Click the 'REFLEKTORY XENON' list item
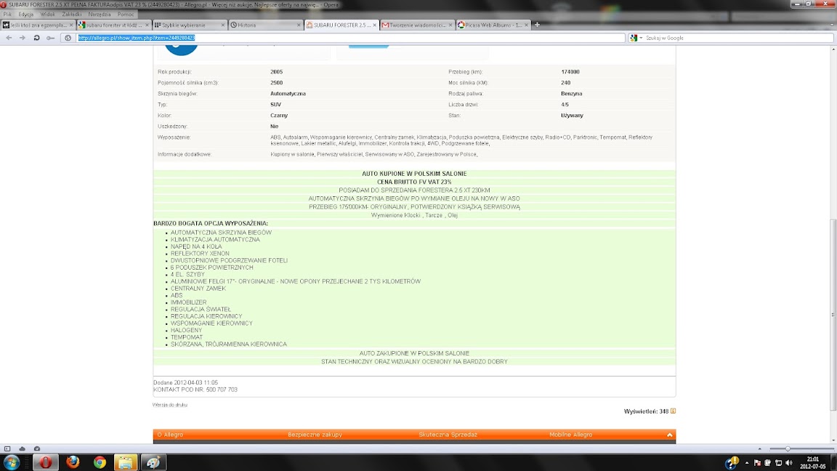The height and width of the screenshot is (471, 837). point(200,254)
